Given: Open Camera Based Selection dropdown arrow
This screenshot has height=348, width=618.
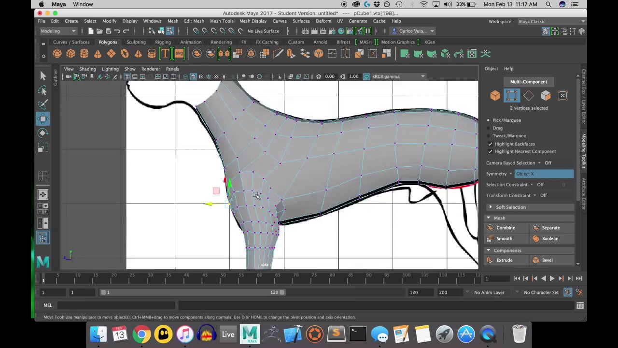Looking at the screenshot, I should pos(540,163).
